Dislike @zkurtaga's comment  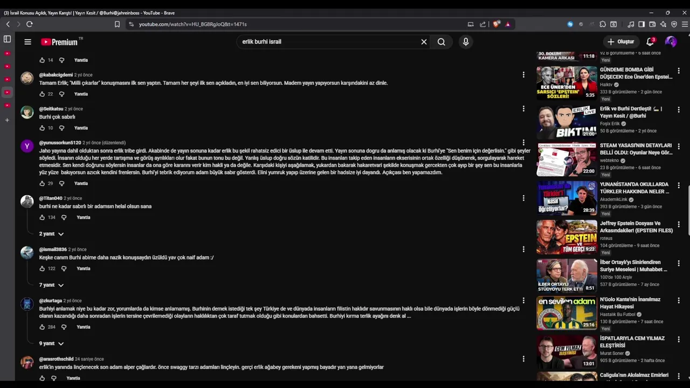coord(64,327)
